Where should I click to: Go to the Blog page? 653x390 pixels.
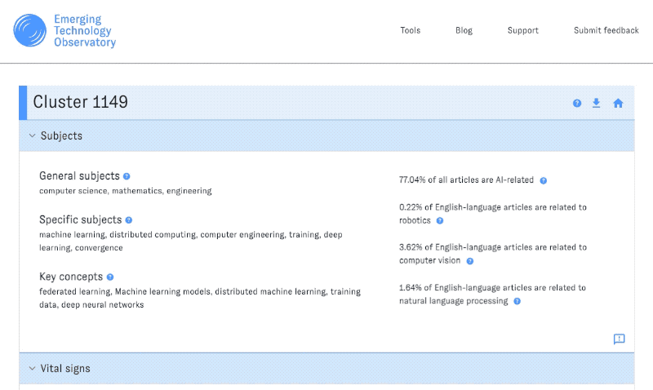(x=464, y=31)
